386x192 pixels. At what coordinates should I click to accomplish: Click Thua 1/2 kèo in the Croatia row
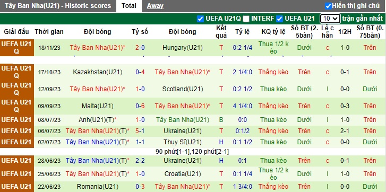(273, 174)
